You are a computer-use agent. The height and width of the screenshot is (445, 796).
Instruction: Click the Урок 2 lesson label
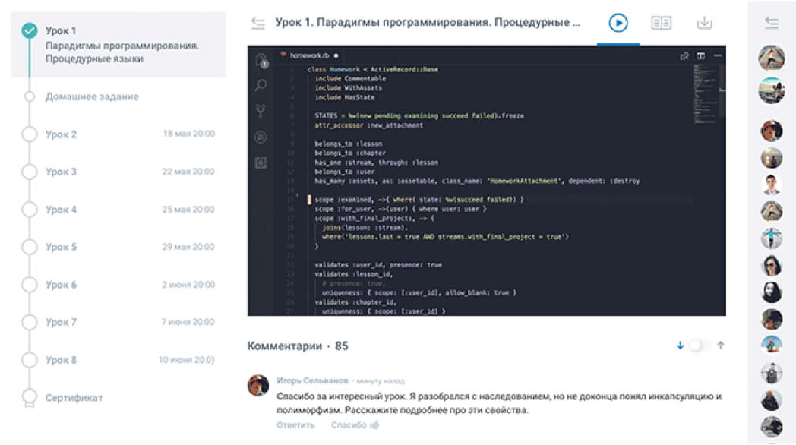point(61,134)
